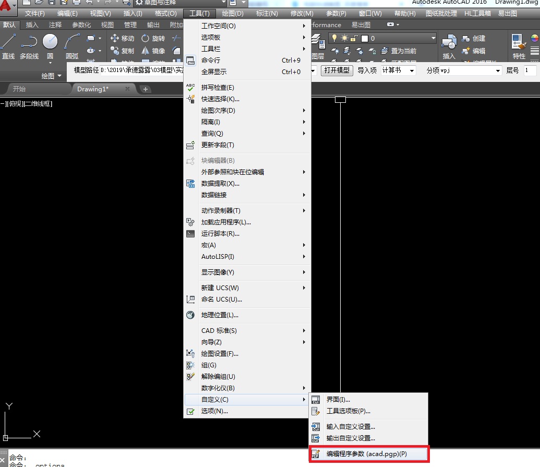Click Export Customizations (输出自定义设置) item
Screen dimensions: 540x467
369,438
